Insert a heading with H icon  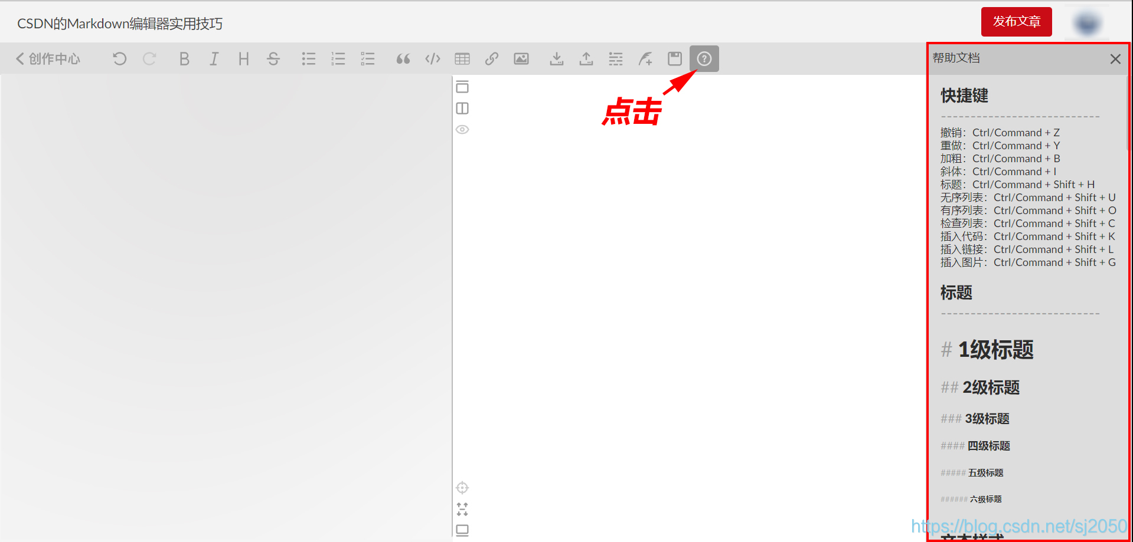point(243,59)
